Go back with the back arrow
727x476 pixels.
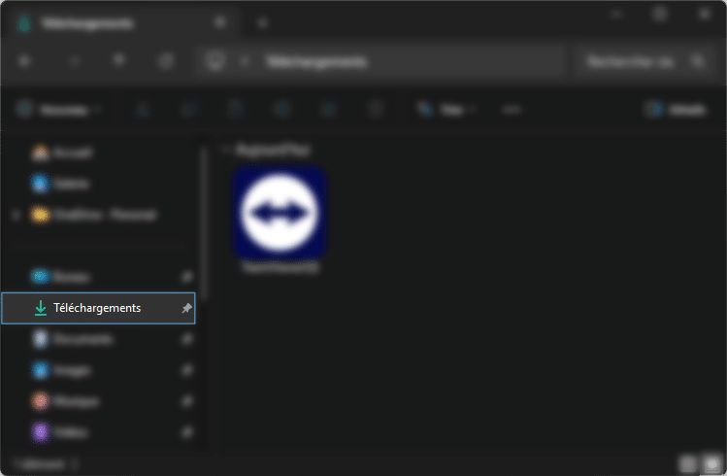24,61
